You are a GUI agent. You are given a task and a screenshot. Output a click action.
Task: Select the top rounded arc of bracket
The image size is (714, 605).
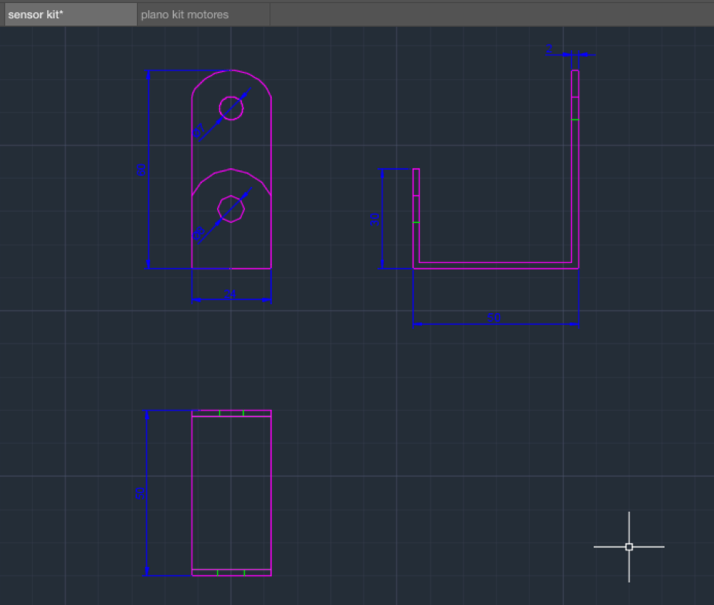(x=231, y=71)
